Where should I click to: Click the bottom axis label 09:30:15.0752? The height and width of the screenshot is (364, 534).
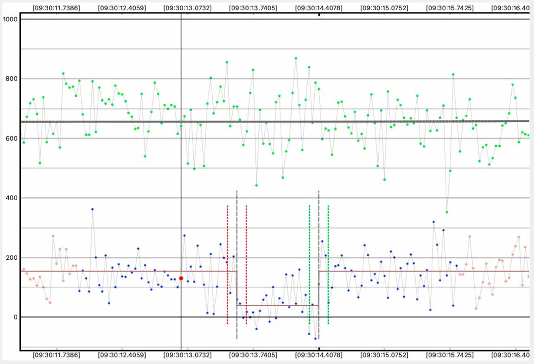click(384, 355)
